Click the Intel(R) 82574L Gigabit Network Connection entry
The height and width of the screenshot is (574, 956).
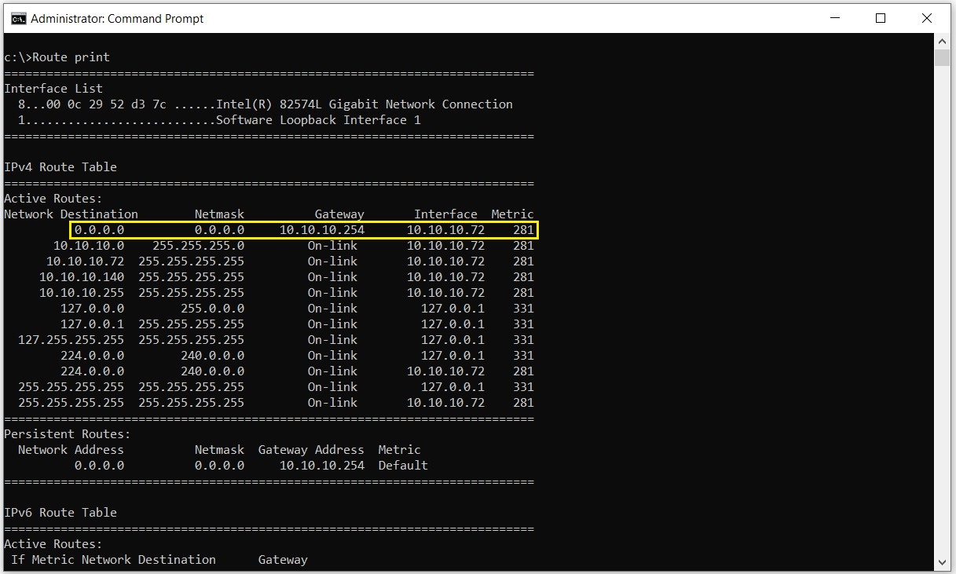pos(364,104)
